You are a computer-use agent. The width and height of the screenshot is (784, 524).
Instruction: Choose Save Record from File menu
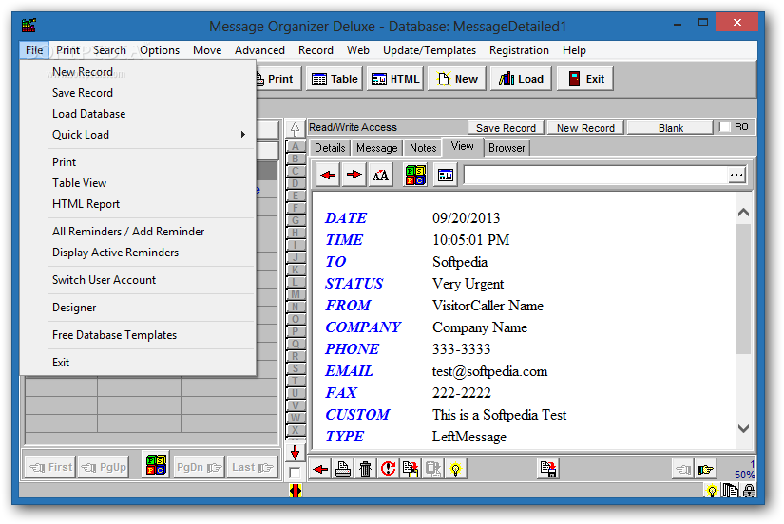151,93
